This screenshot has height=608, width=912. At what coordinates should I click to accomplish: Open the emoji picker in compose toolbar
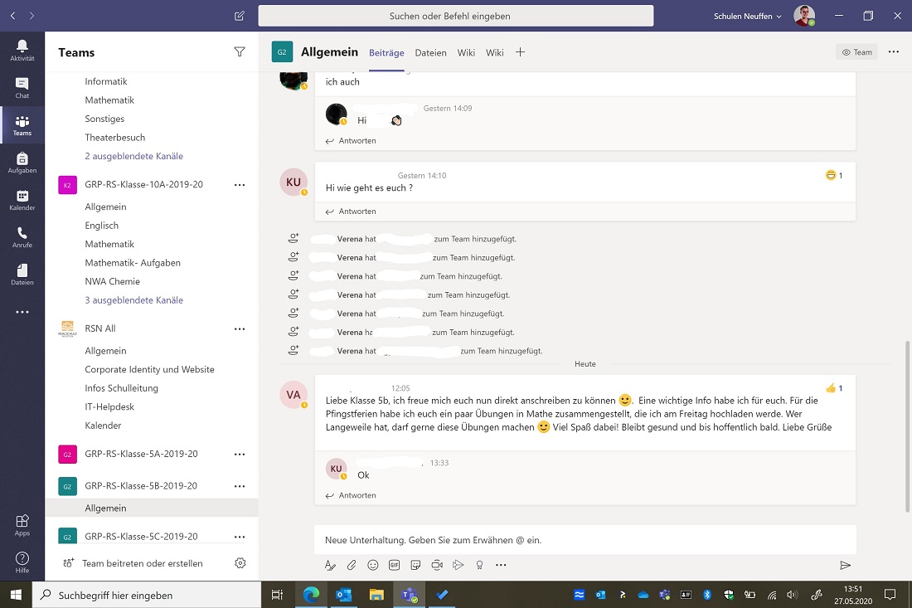point(371,565)
